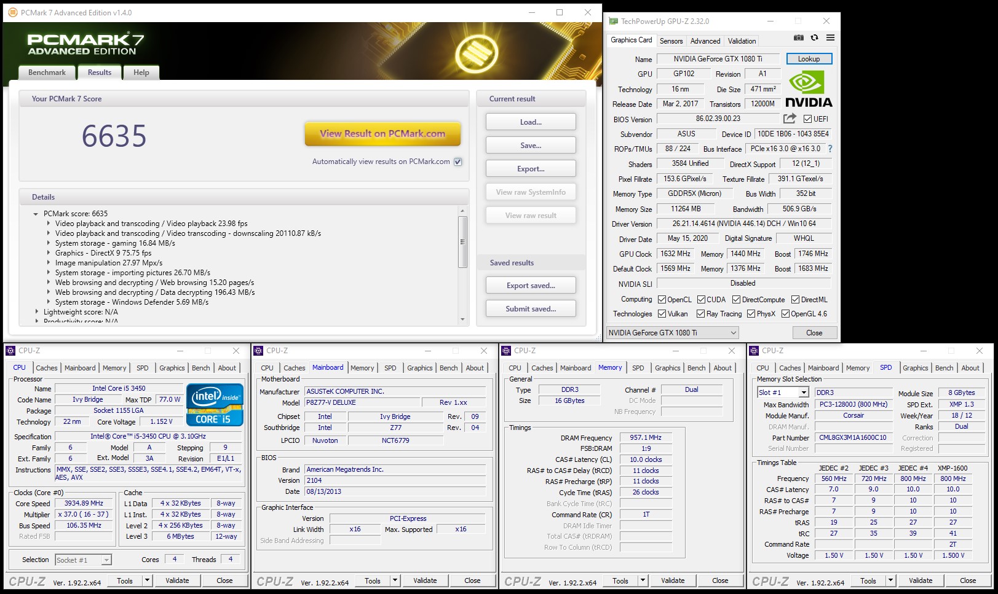Open the Help tab in PCMark

141,72
